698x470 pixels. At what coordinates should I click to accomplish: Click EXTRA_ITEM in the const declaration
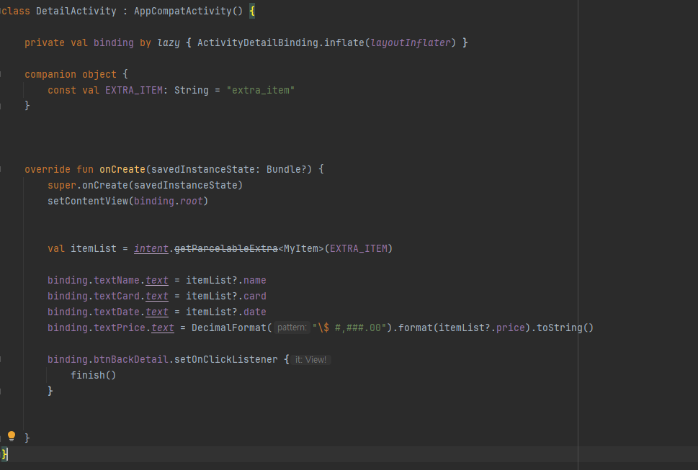(x=134, y=90)
